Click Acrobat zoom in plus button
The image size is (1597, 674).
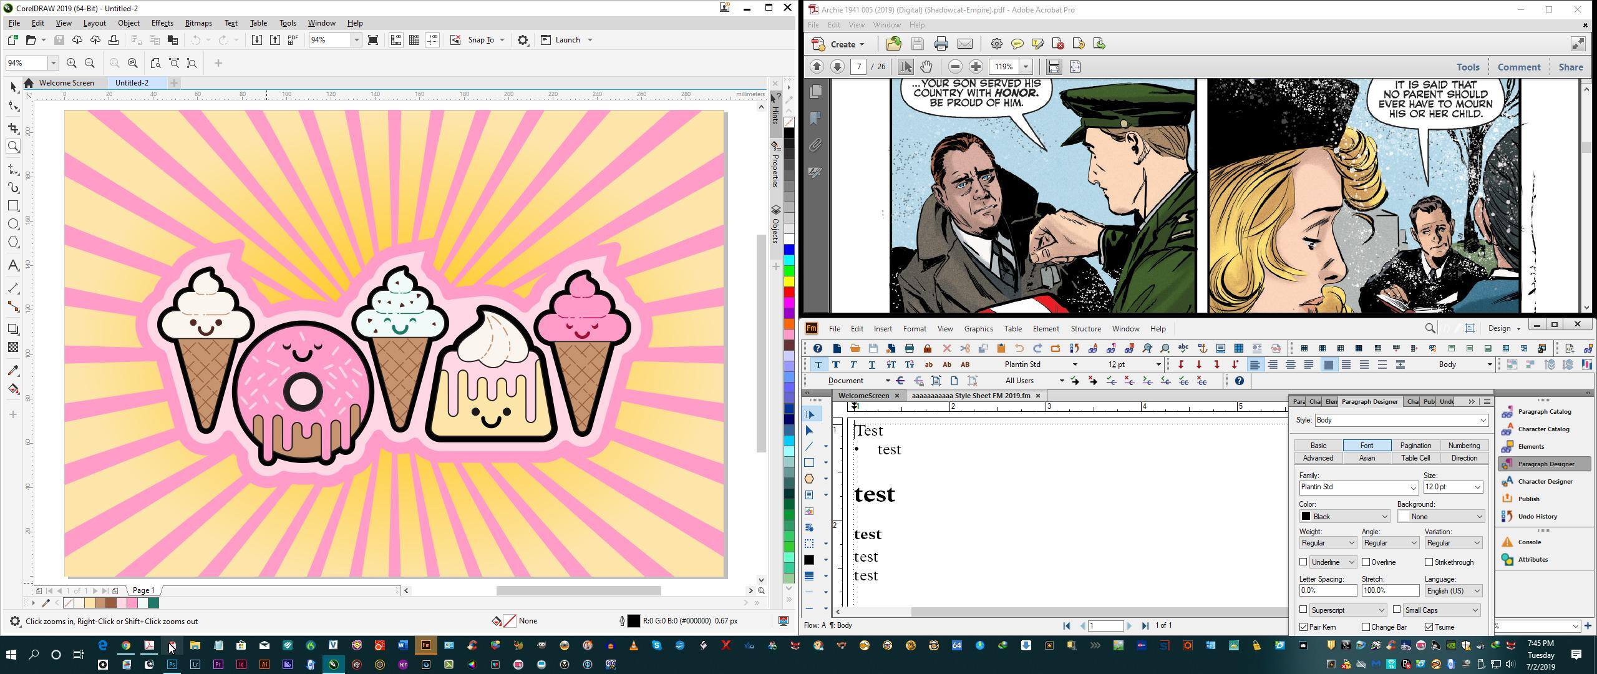pyautogui.click(x=976, y=67)
